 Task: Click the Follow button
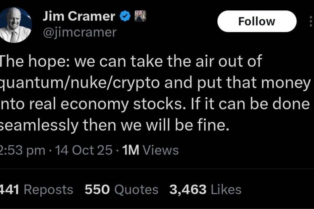pos(257,22)
